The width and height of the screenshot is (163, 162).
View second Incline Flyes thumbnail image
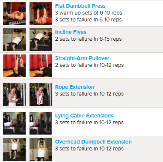pyautogui.click(x=41, y=39)
